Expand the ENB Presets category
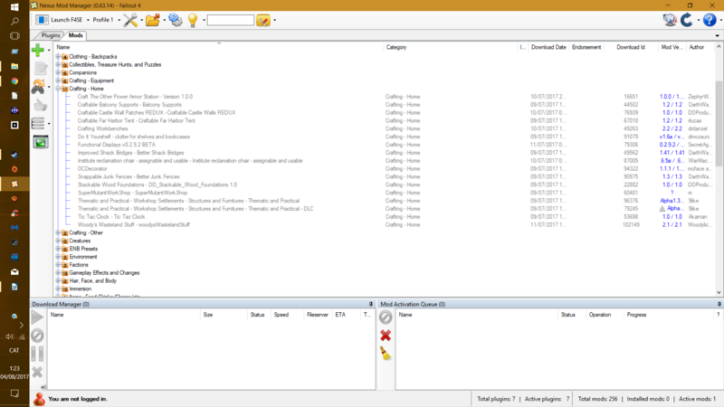Image resolution: width=724 pixels, height=407 pixels. (x=58, y=249)
